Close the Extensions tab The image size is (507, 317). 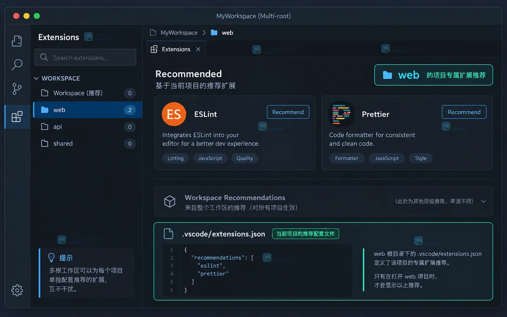click(198, 49)
